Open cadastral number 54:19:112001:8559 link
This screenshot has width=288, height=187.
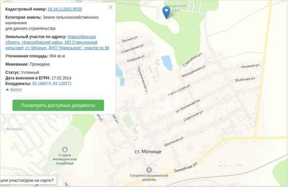click(65, 9)
